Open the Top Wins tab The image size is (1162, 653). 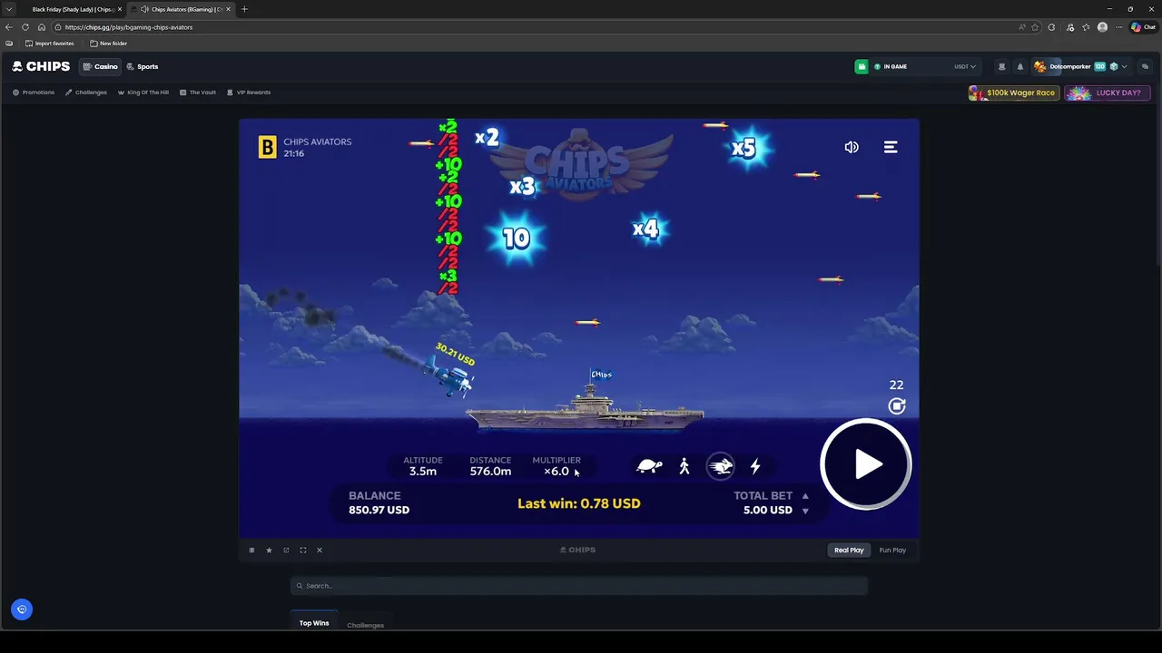point(314,623)
